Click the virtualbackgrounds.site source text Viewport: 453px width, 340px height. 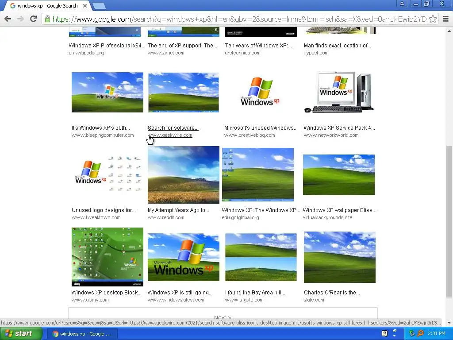328,218
